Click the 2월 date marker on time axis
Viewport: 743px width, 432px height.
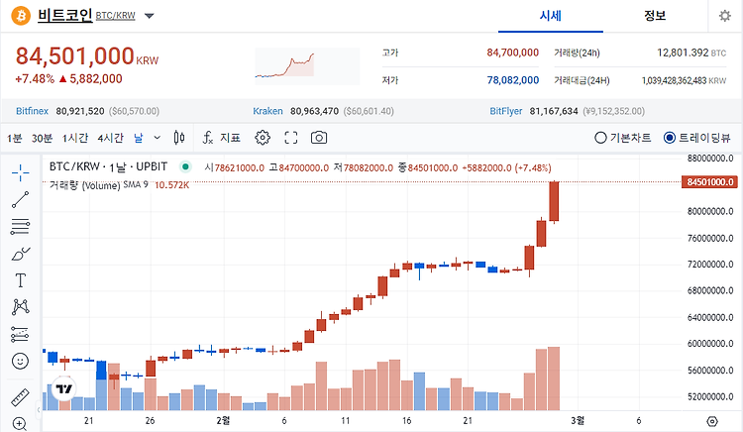223,421
